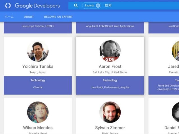Open the partially visible Daniel card name
This screenshot has height=134, width=179.
click(172, 128)
